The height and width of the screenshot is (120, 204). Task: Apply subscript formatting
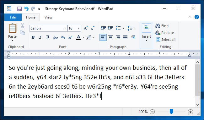click(x=63, y=37)
